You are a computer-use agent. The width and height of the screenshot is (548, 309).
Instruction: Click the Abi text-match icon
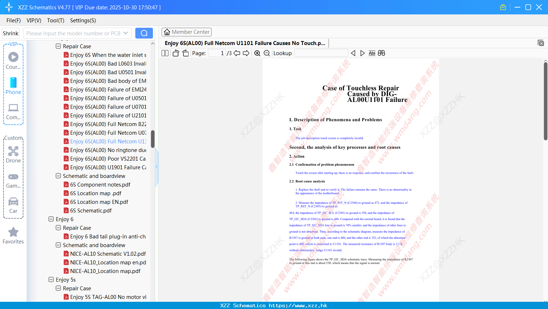(372, 53)
